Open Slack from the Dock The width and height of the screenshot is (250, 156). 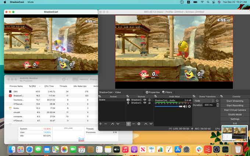199,149
